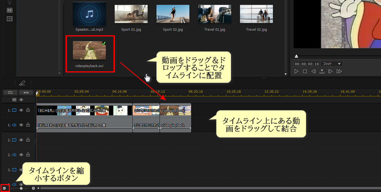Toggle visibility of video track 1

click(x=21, y=110)
